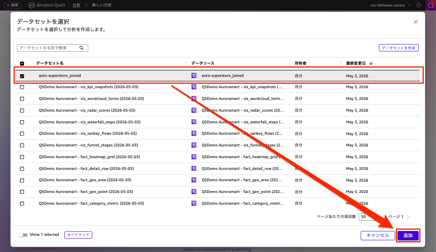Check viz_waterfall_steps dataset checkbox
The image size is (436, 252).
click(x=22, y=122)
